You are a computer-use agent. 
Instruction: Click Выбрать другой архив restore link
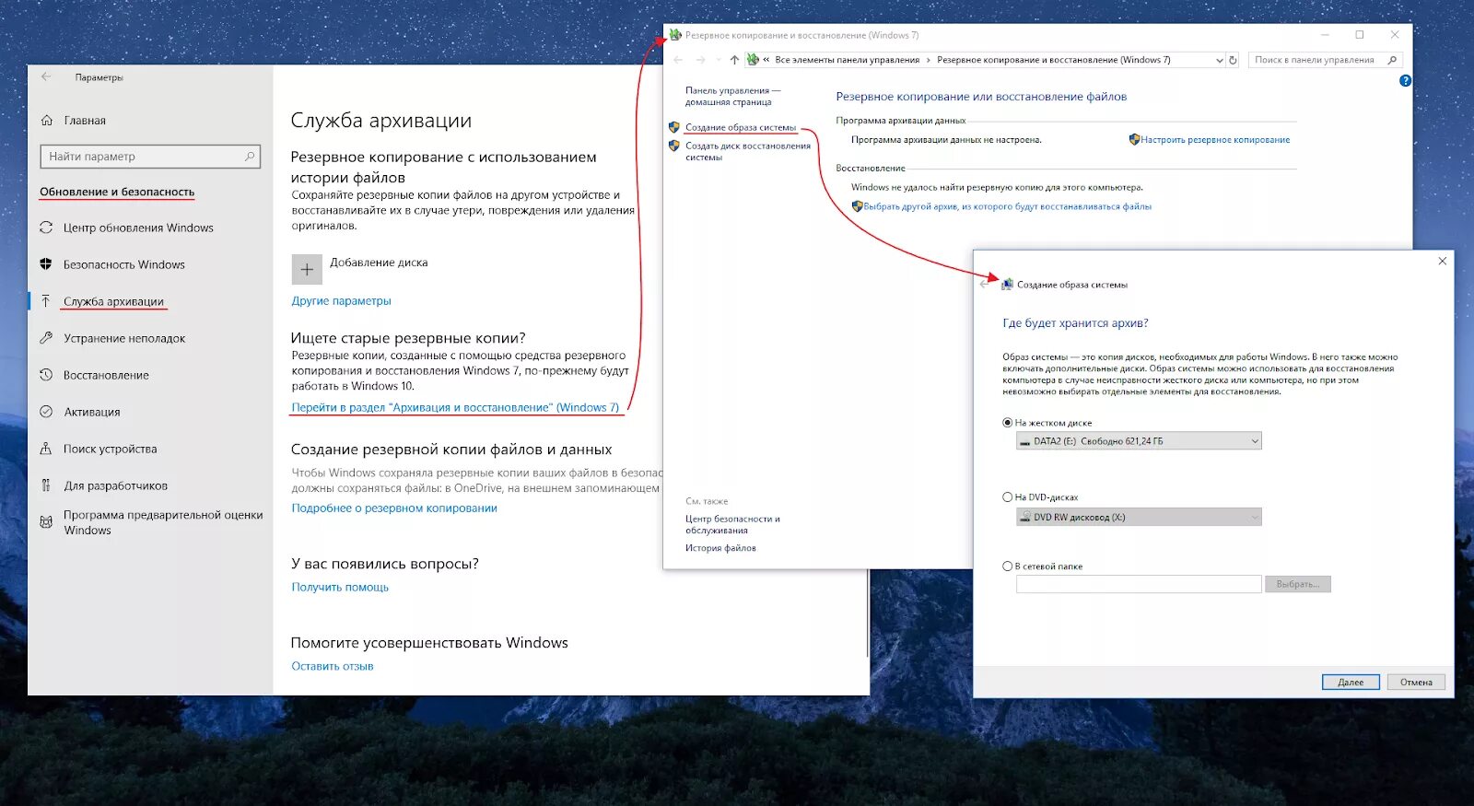[x=1007, y=206]
